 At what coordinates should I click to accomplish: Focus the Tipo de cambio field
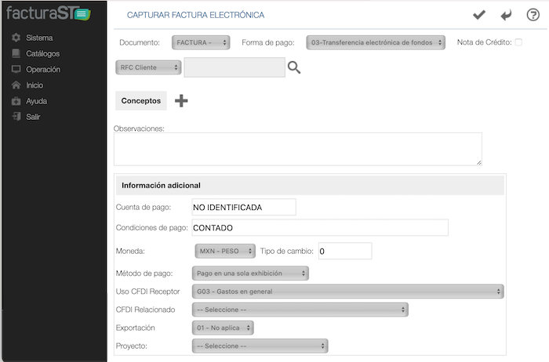click(344, 251)
